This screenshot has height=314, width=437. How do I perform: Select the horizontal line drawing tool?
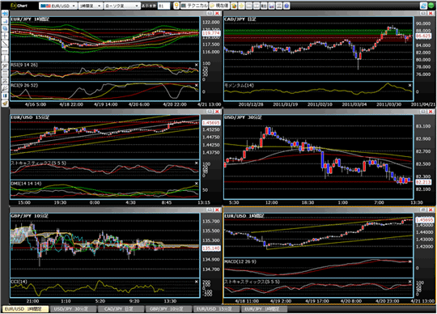(5, 51)
